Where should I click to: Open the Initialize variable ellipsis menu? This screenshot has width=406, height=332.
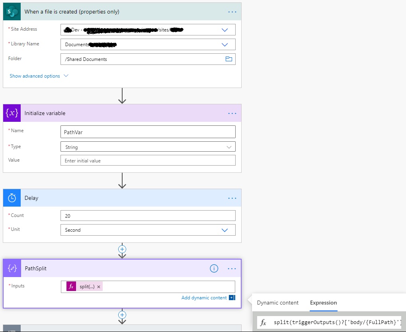(232, 113)
